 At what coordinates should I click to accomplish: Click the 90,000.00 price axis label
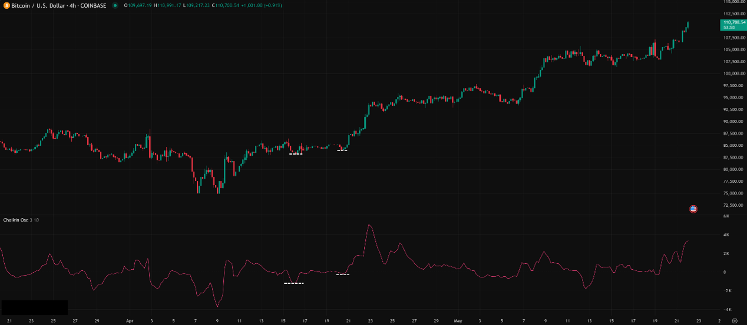[x=733, y=122]
